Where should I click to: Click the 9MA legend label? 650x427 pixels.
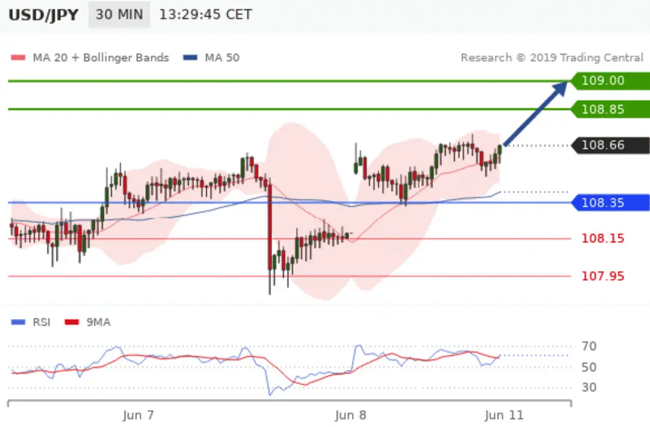pyautogui.click(x=98, y=322)
